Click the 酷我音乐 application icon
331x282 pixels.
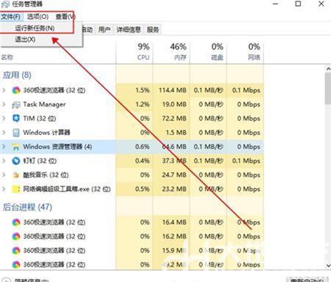(16, 175)
